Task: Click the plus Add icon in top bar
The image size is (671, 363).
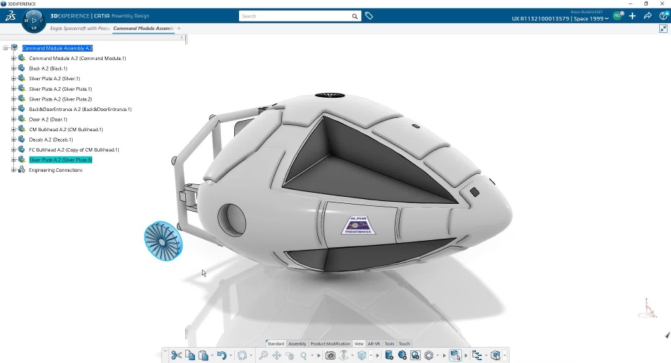Action: click(633, 16)
